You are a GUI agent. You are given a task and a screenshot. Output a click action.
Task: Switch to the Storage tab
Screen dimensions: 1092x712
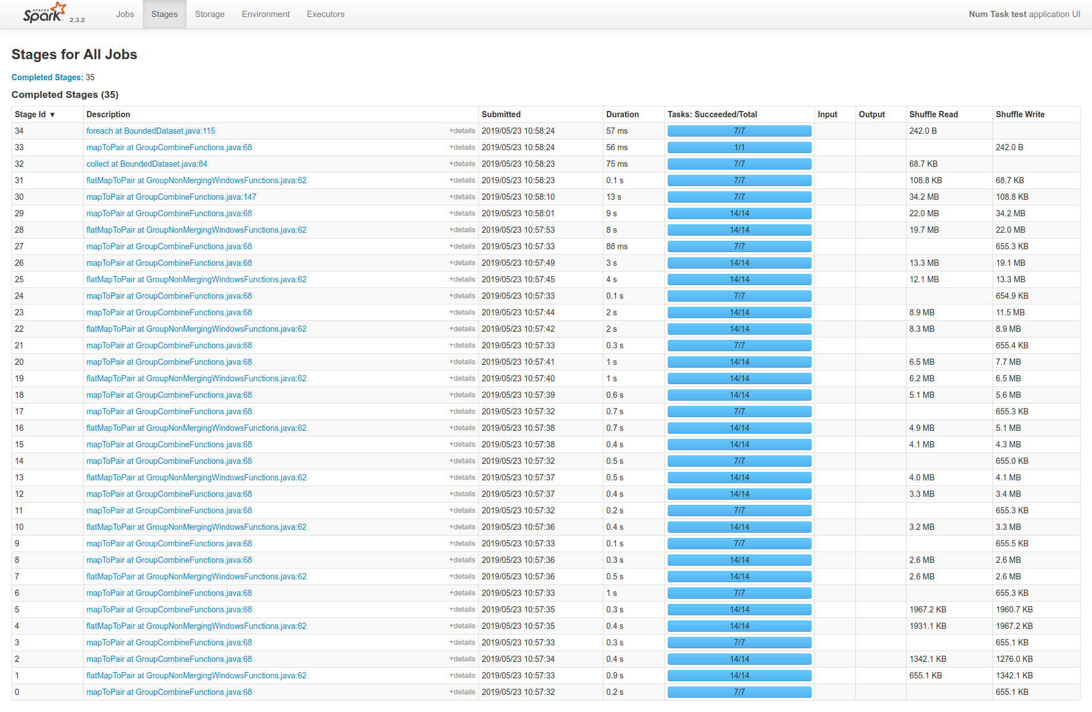[210, 14]
